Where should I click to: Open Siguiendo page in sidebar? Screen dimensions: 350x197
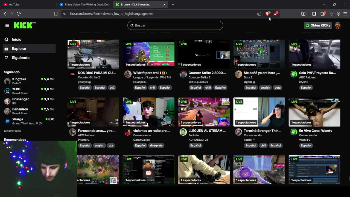pos(29,58)
